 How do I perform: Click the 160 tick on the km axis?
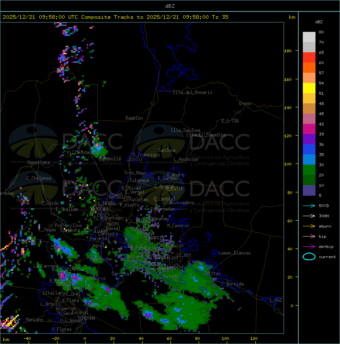pyautogui.click(x=288, y=79)
